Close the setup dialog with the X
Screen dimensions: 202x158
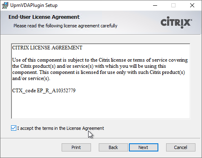tap(192, 5)
